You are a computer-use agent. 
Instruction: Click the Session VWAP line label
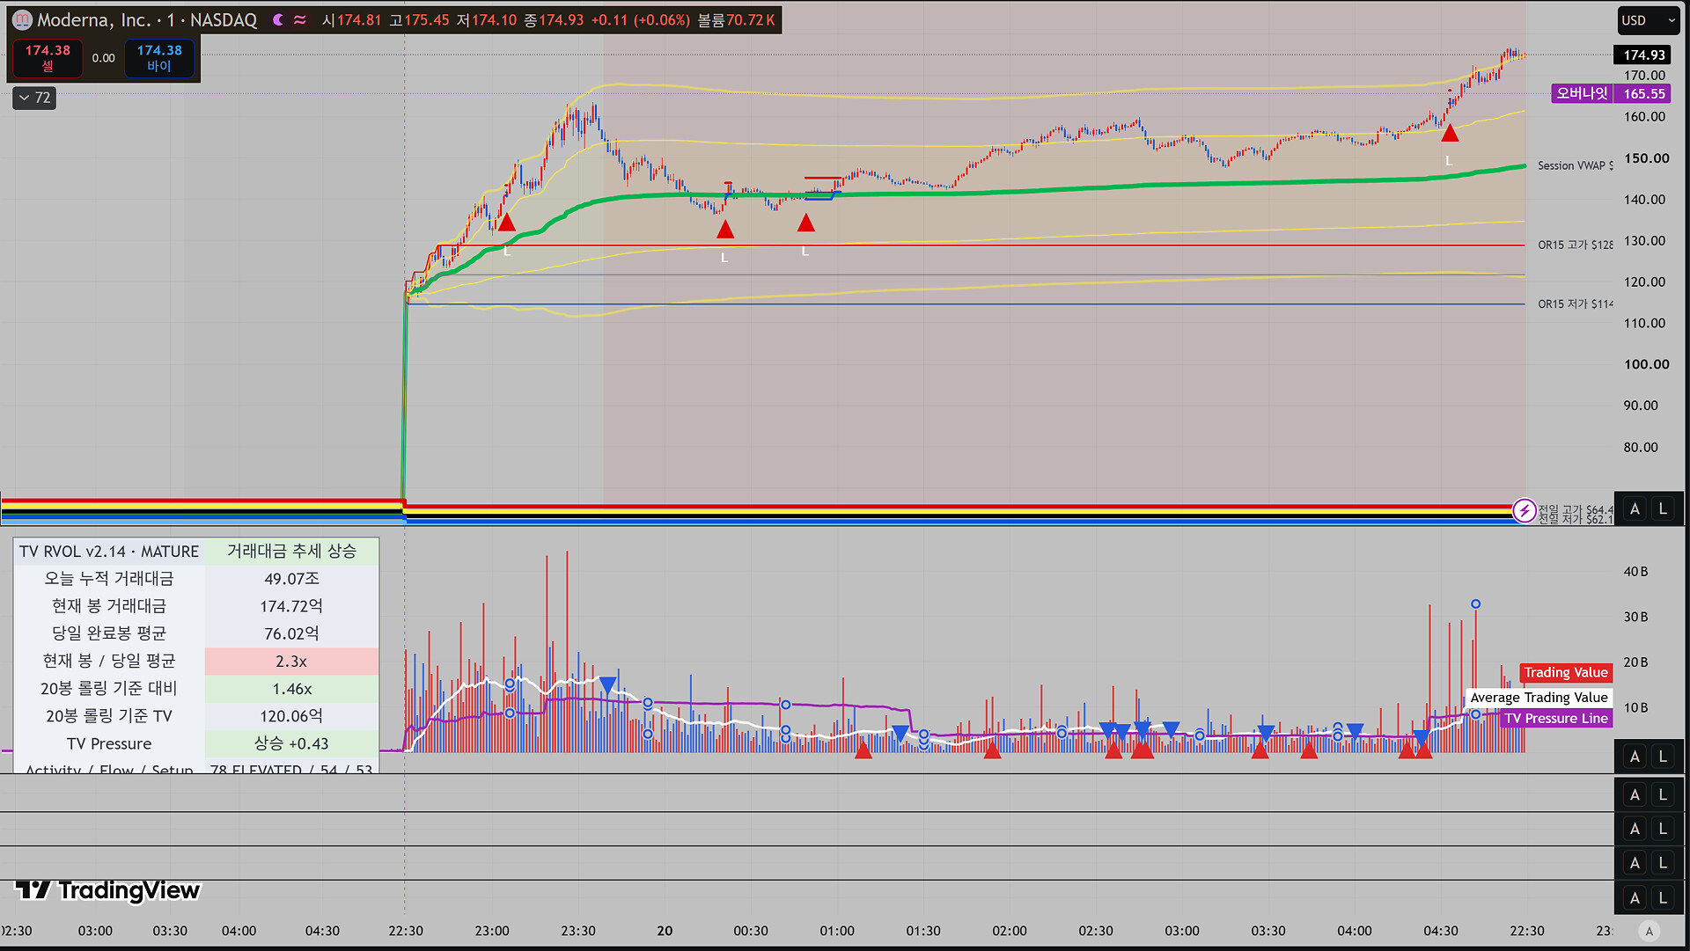(x=1576, y=165)
